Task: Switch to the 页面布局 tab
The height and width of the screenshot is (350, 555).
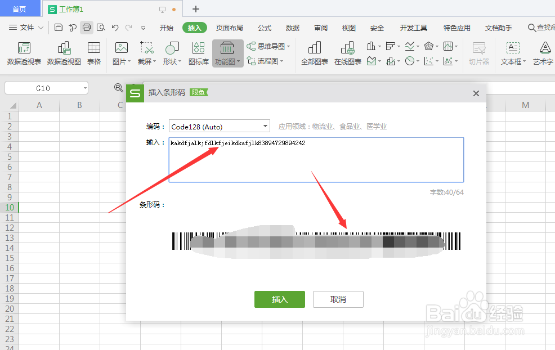Action: tap(229, 28)
